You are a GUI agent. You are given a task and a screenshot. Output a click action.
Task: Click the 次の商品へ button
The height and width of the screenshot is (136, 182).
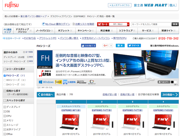click(x=170, y=95)
